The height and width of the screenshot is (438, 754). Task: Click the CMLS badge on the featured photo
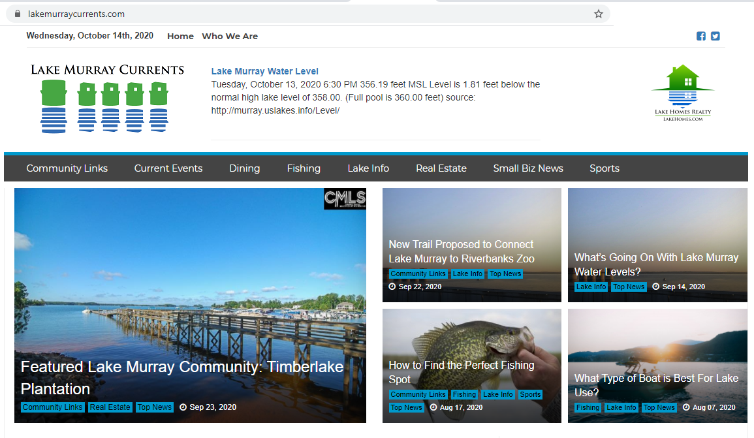345,199
